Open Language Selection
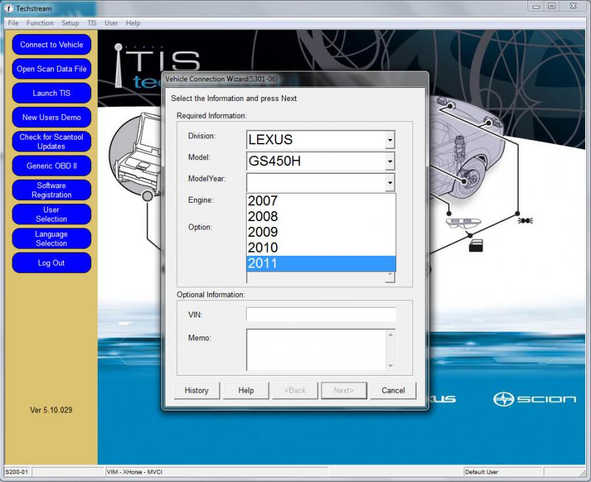Viewport: 591px width, 482px height. click(x=51, y=239)
